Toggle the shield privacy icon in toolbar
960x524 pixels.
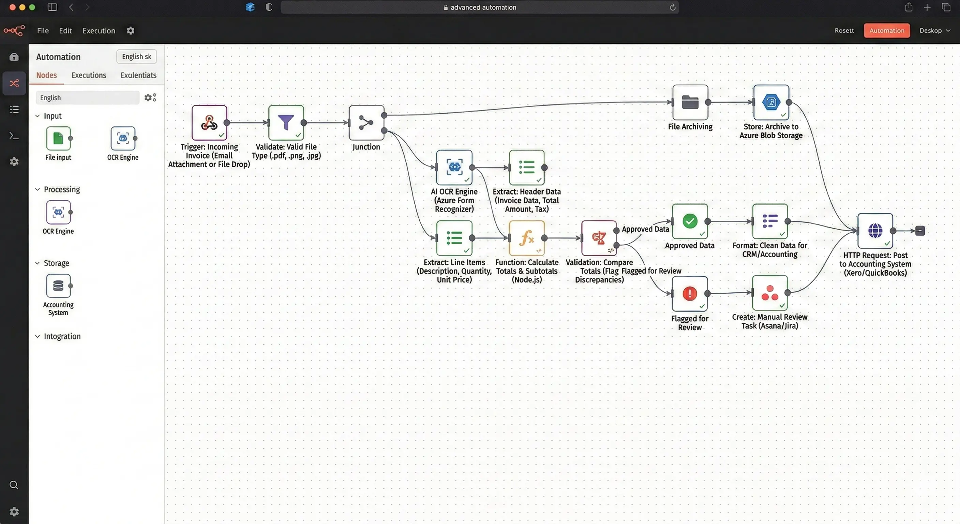[269, 7]
